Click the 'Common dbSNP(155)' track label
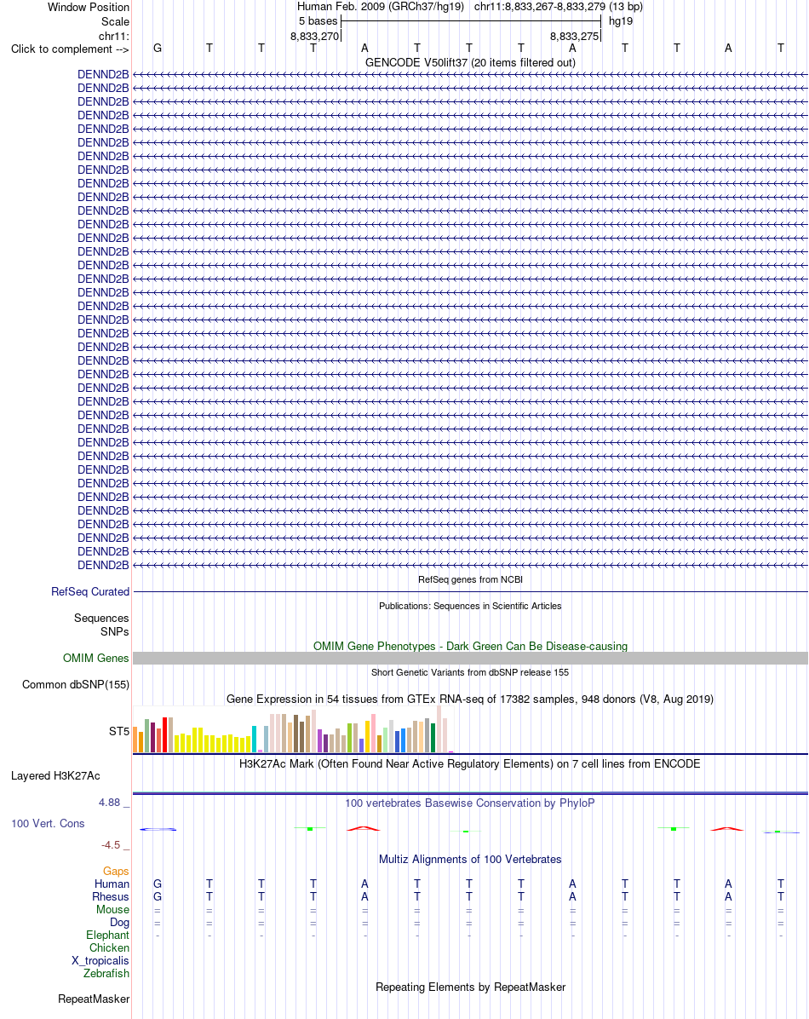Viewport: 809px width, 1019px height. [76, 685]
